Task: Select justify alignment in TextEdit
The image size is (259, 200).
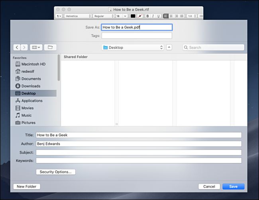Action: point(182,16)
